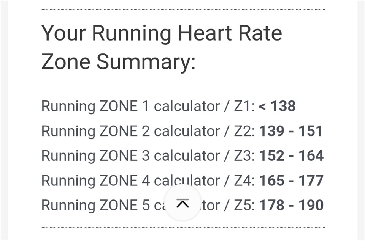The image size is (365, 248).
Task: Click the Z5: label
Action: point(244,205)
